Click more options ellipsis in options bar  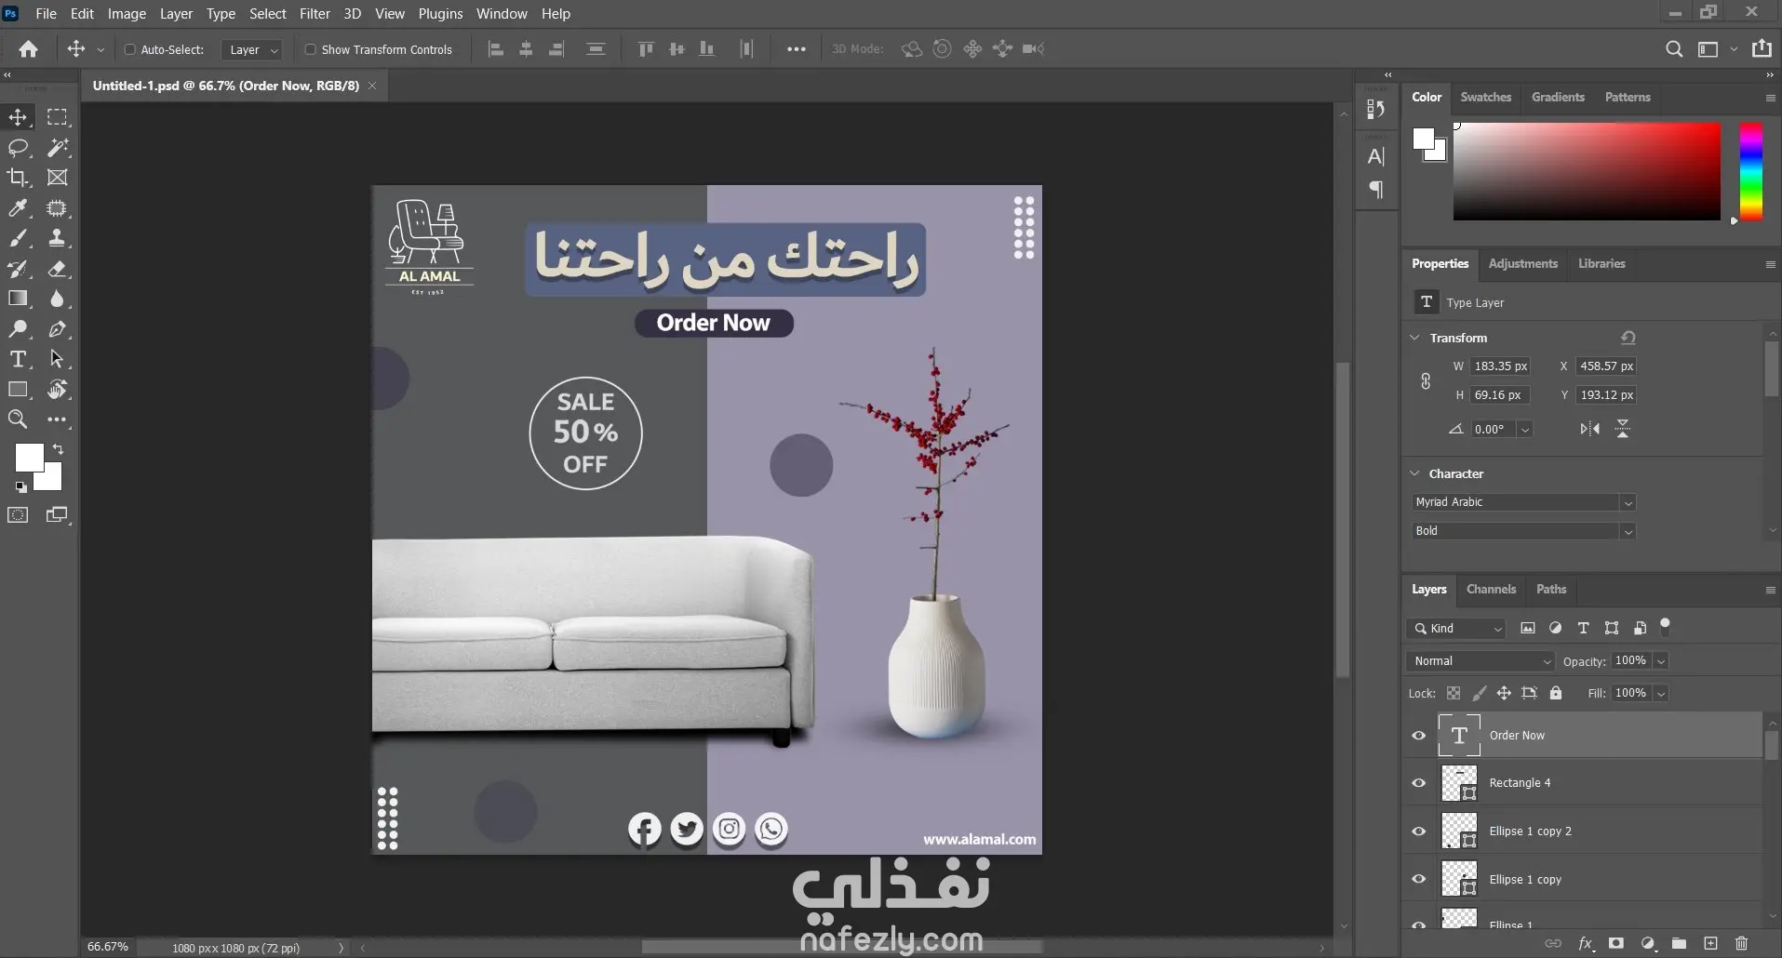click(797, 50)
